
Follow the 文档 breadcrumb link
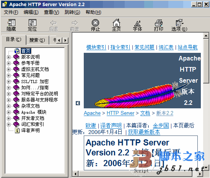tap(145, 113)
